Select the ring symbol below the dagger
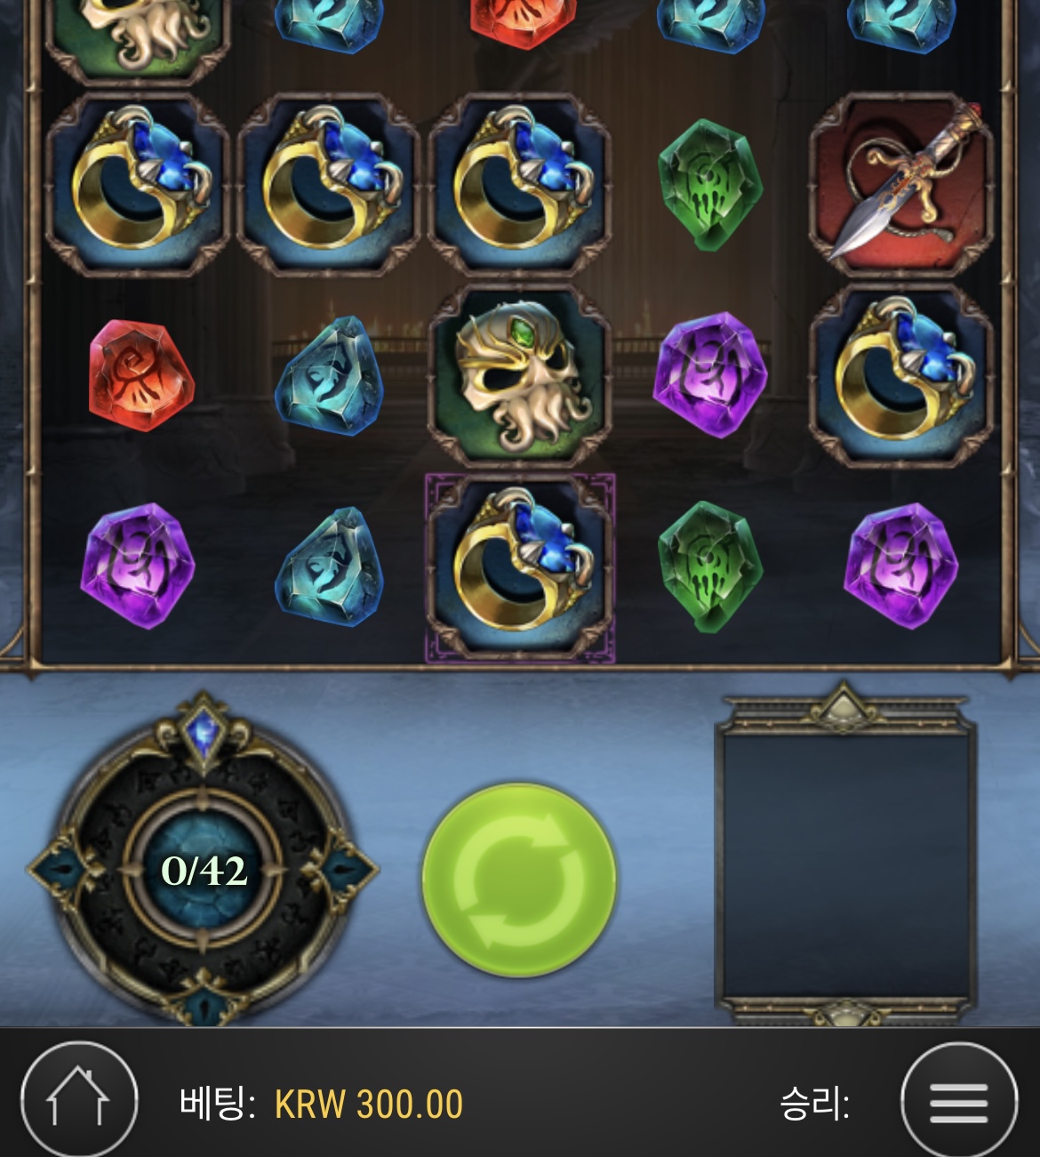 click(901, 376)
